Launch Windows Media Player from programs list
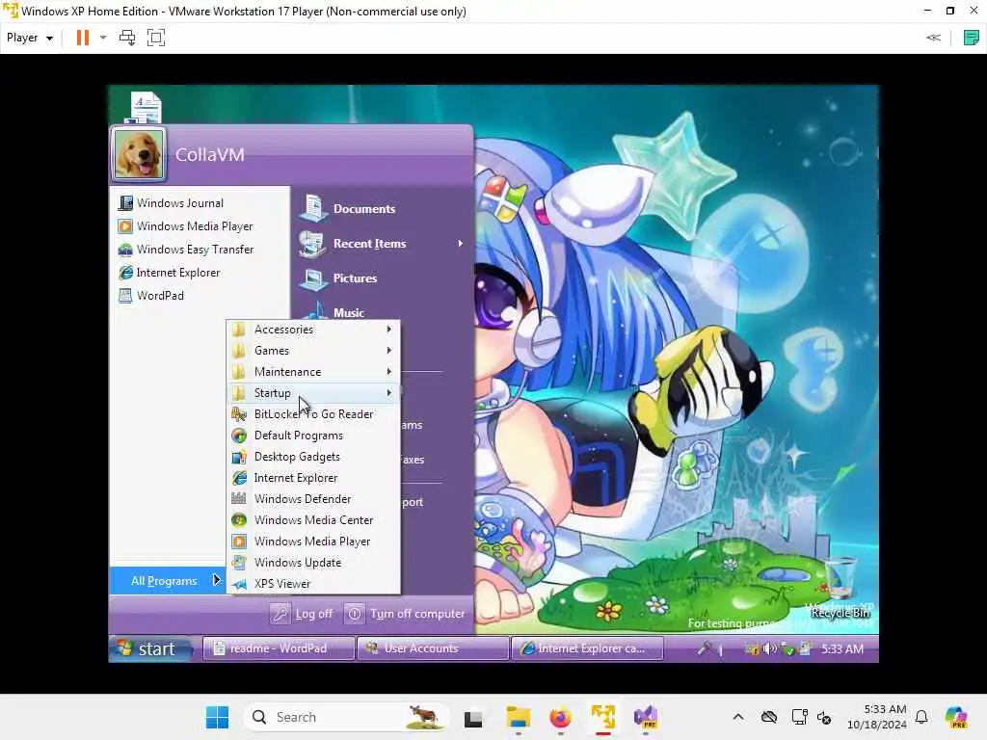The width and height of the screenshot is (987, 740). pyautogui.click(x=313, y=542)
